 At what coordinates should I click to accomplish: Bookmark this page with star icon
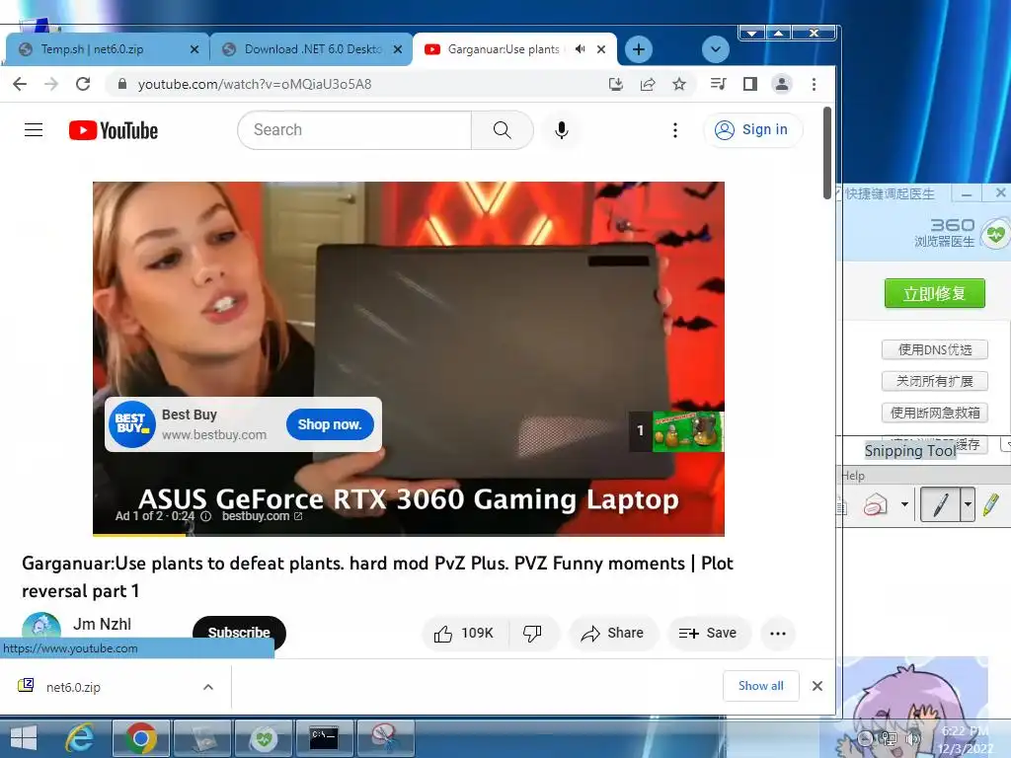pos(679,84)
